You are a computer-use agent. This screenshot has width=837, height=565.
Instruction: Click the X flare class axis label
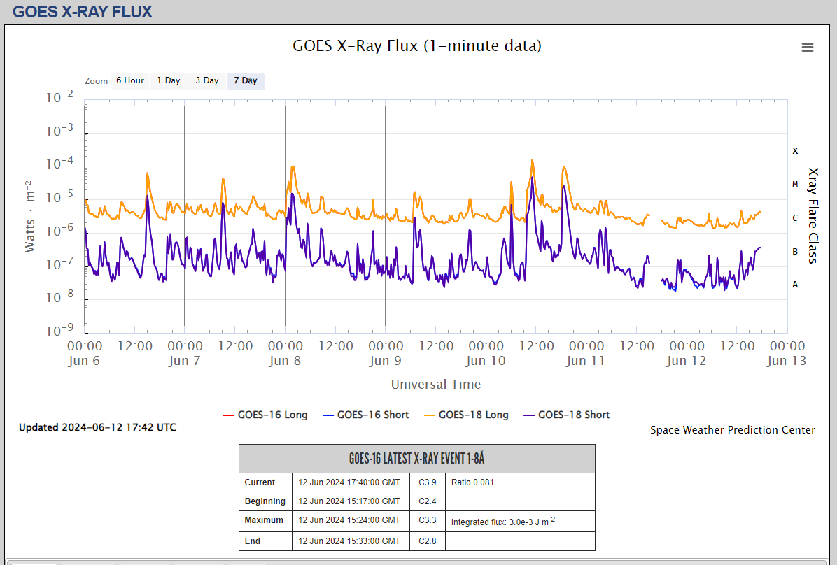point(795,151)
